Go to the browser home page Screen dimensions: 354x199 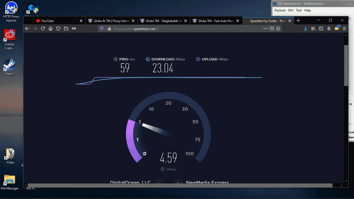[51, 29]
